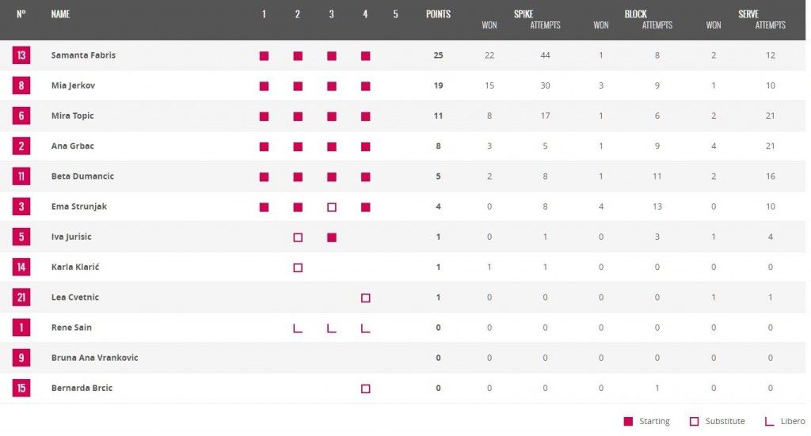The width and height of the screenshot is (811, 436).
Task: Open Mira Topic player name
Action: coord(72,116)
